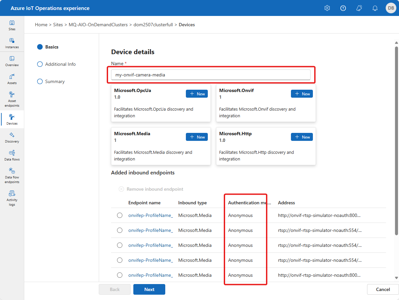Click dom2507clusterfull in the breadcrumb
This screenshot has height=300, width=399.
pos(153,25)
